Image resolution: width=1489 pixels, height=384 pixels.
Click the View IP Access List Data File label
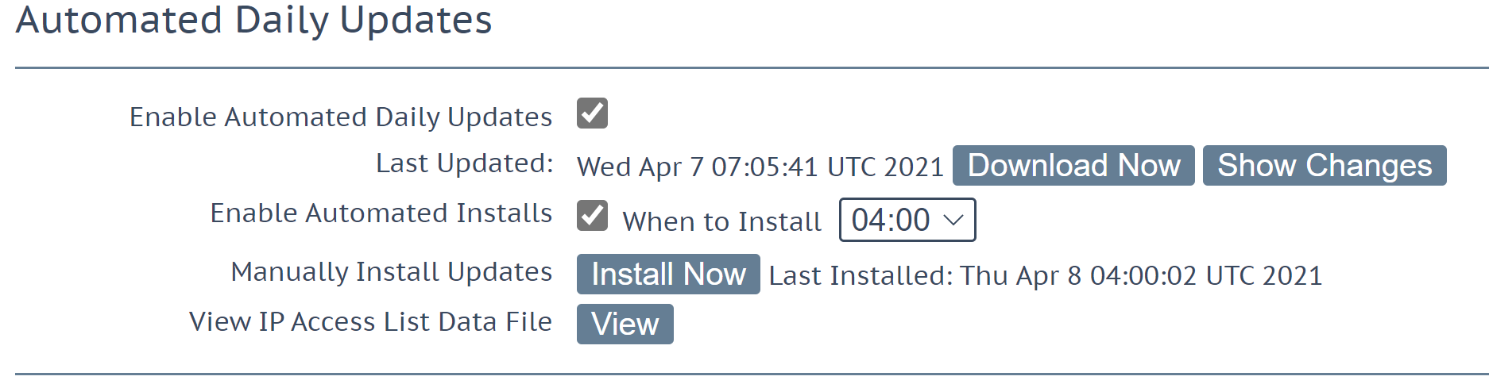[x=370, y=321]
